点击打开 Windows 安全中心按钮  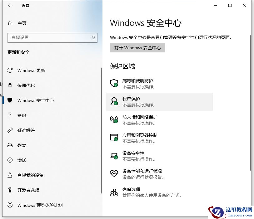pos(137,47)
